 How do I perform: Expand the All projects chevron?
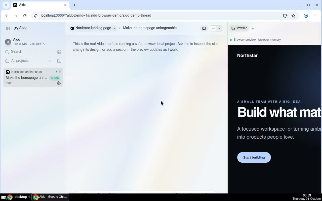click(50, 61)
